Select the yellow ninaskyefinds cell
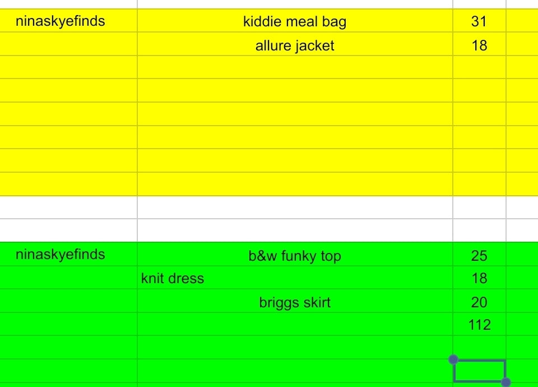538x387 pixels. click(61, 21)
